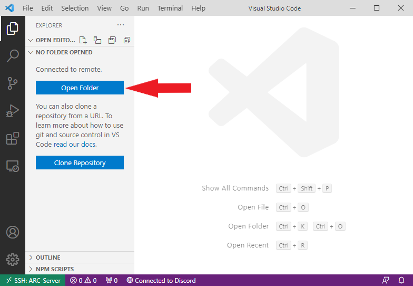Open the Terminal menu
The height and width of the screenshot is (286, 413).
[170, 8]
